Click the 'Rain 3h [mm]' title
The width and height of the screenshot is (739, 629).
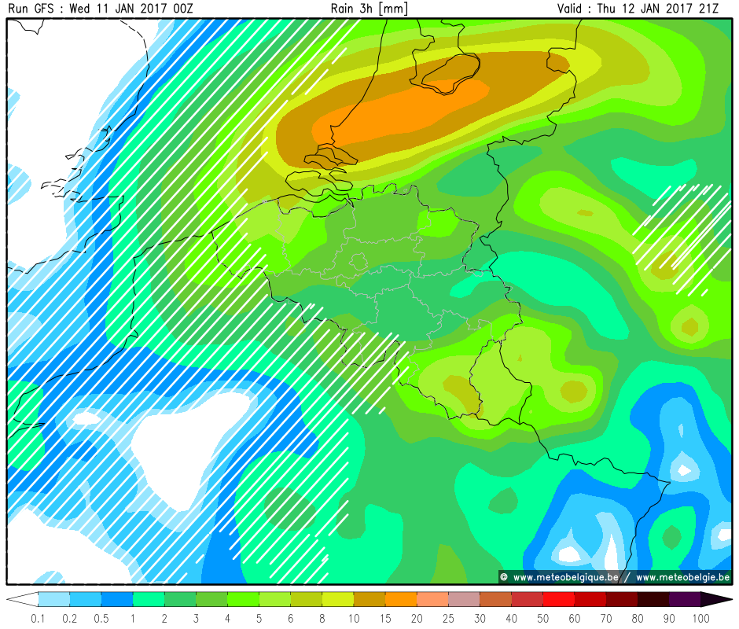[369, 9]
